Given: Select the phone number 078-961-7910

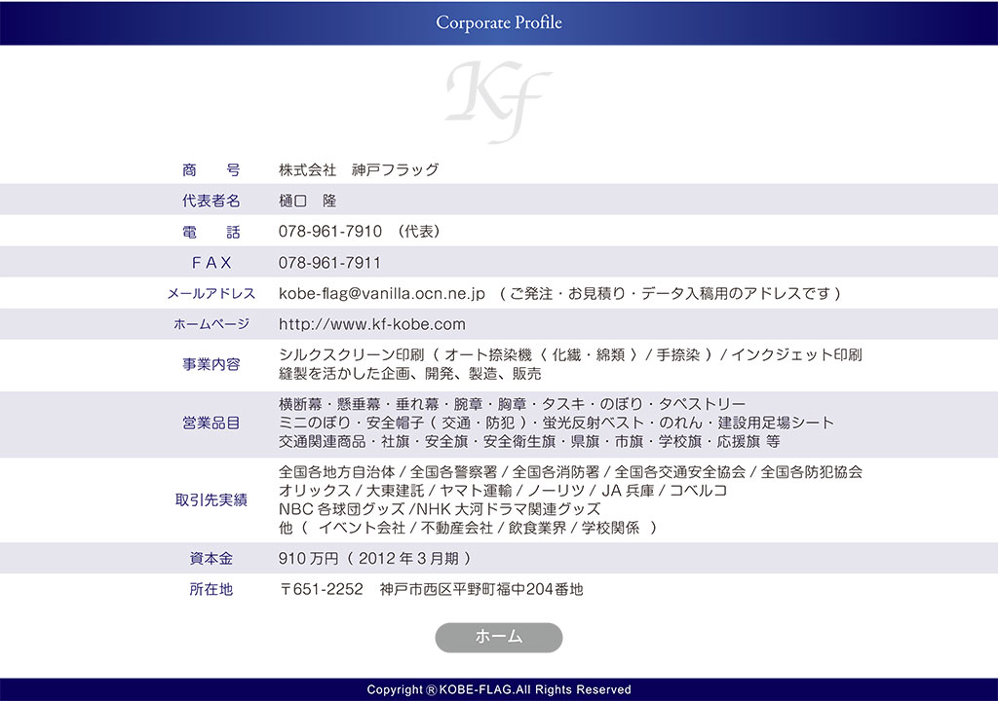Looking at the screenshot, I should (329, 232).
